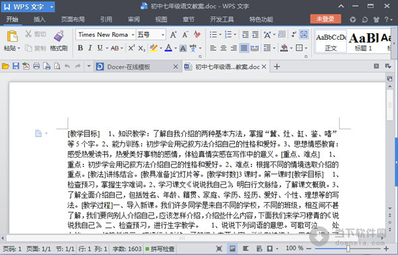398x255 pixels.
Task: Close the 初中七年级语文教案 document tab
Action: coord(264,67)
